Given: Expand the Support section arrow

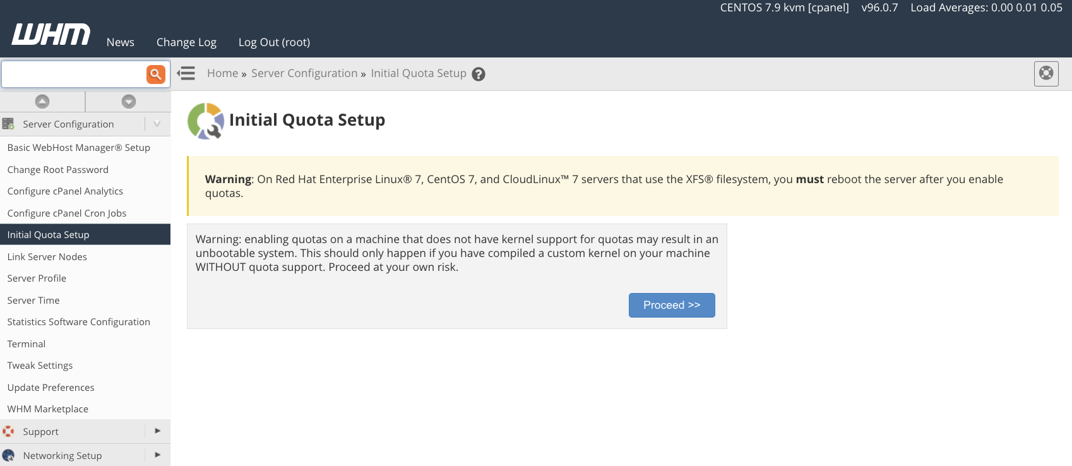Looking at the screenshot, I should (x=157, y=431).
